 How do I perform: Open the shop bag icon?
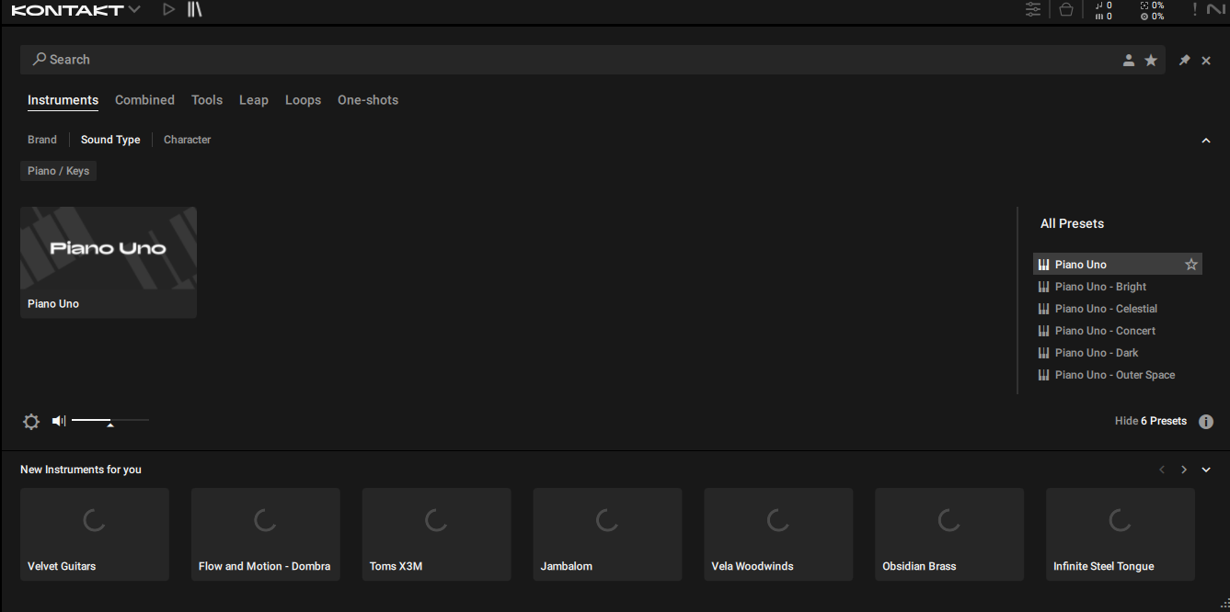[x=1066, y=10]
